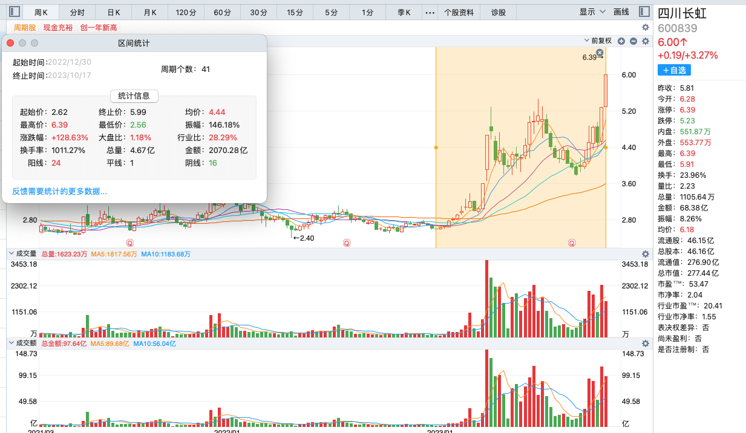This screenshot has height=433, width=746.
Task: Toggle the right sidebar panel icon
Action: coord(644,11)
